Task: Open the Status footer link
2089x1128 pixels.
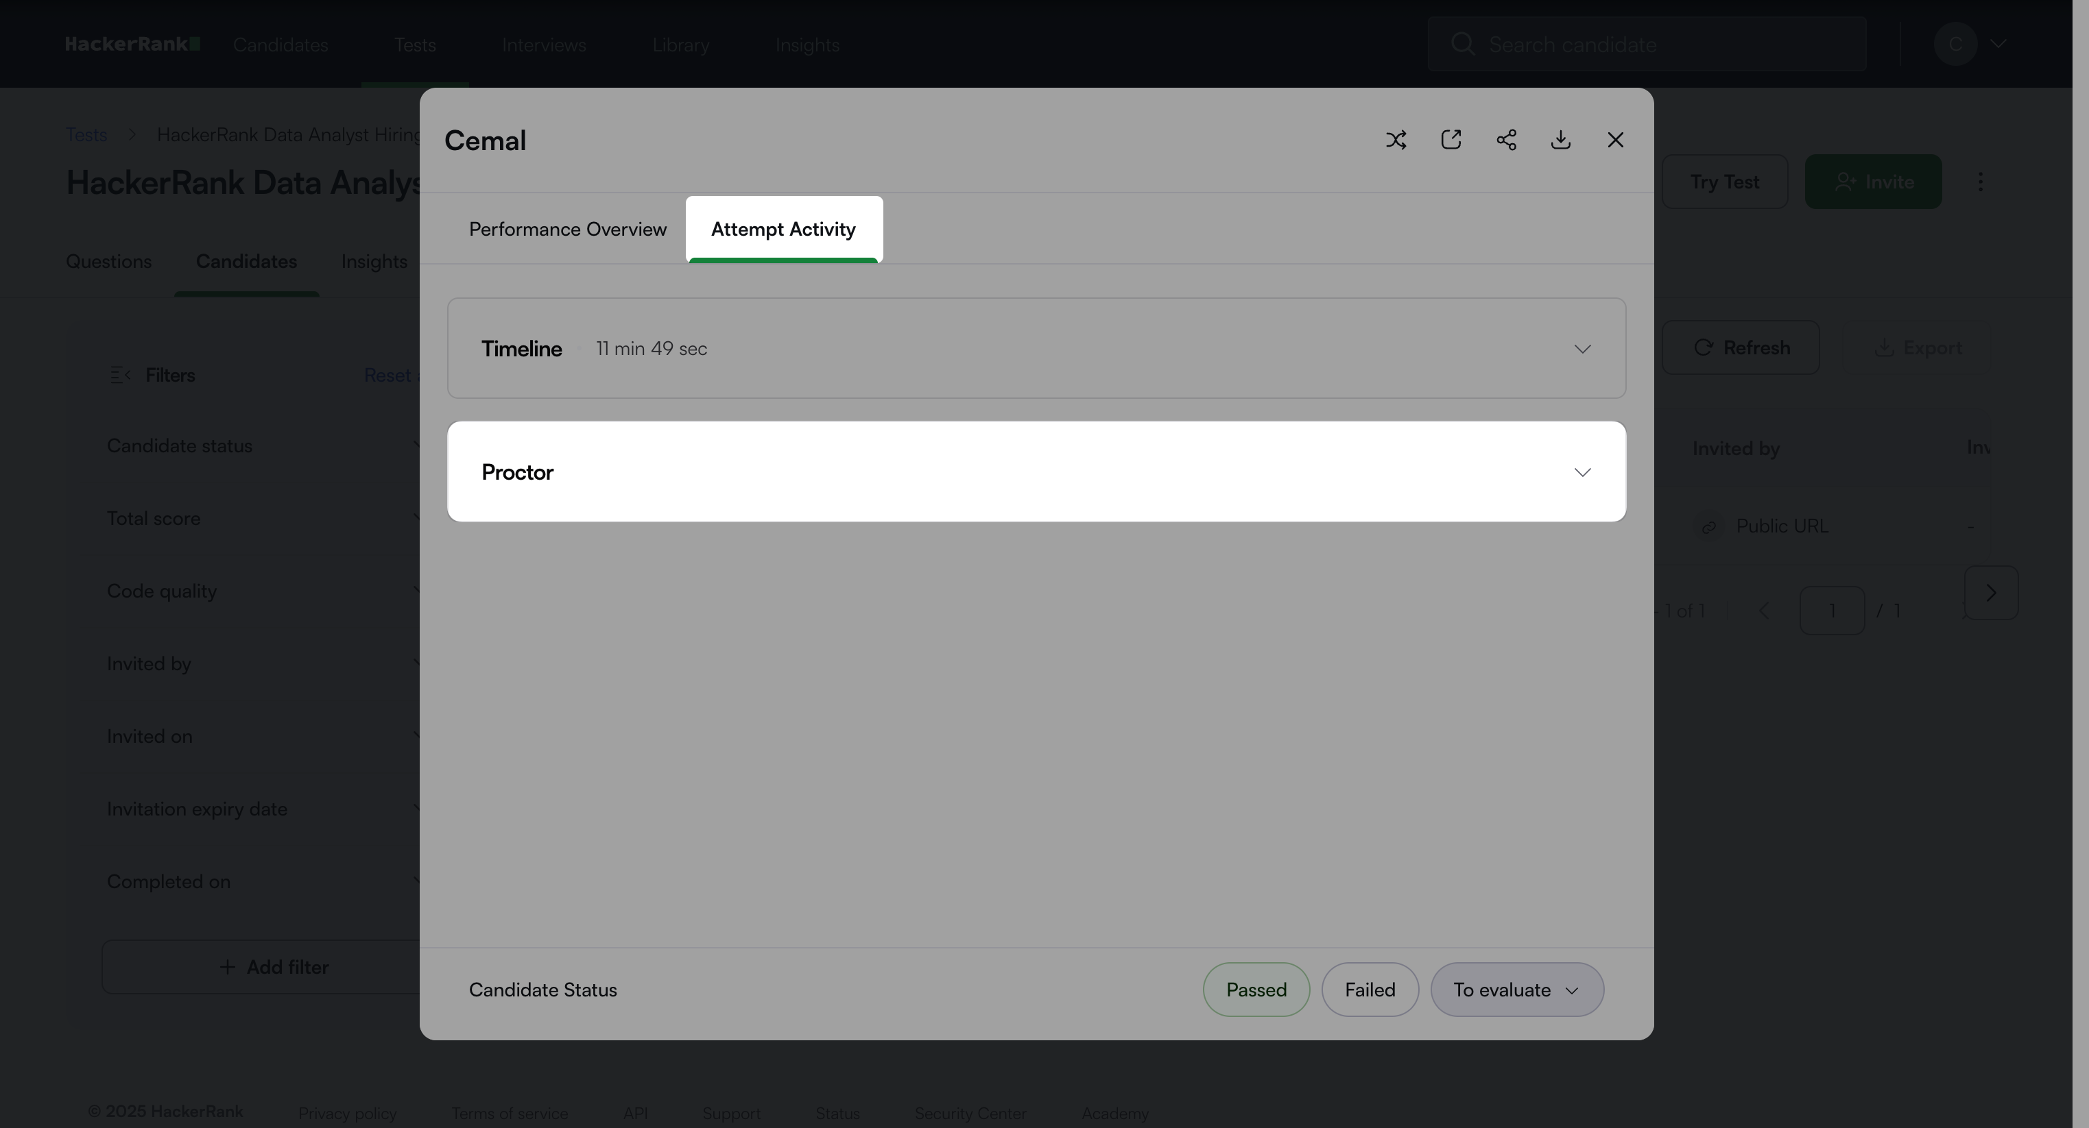Action: pos(837,1114)
